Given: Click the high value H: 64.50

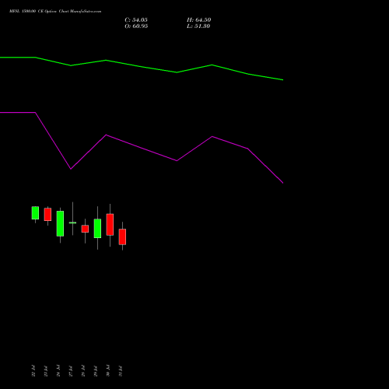Looking at the screenshot, I should [x=198, y=20].
